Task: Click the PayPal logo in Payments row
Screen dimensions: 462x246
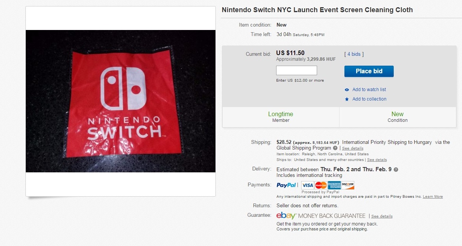Action: coord(286,185)
